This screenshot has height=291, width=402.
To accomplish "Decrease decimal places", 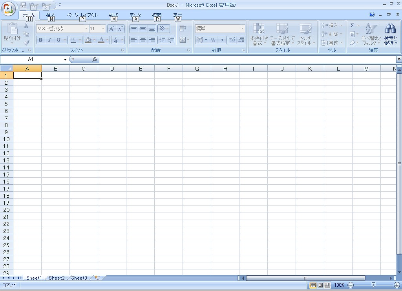I will point(241,40).
